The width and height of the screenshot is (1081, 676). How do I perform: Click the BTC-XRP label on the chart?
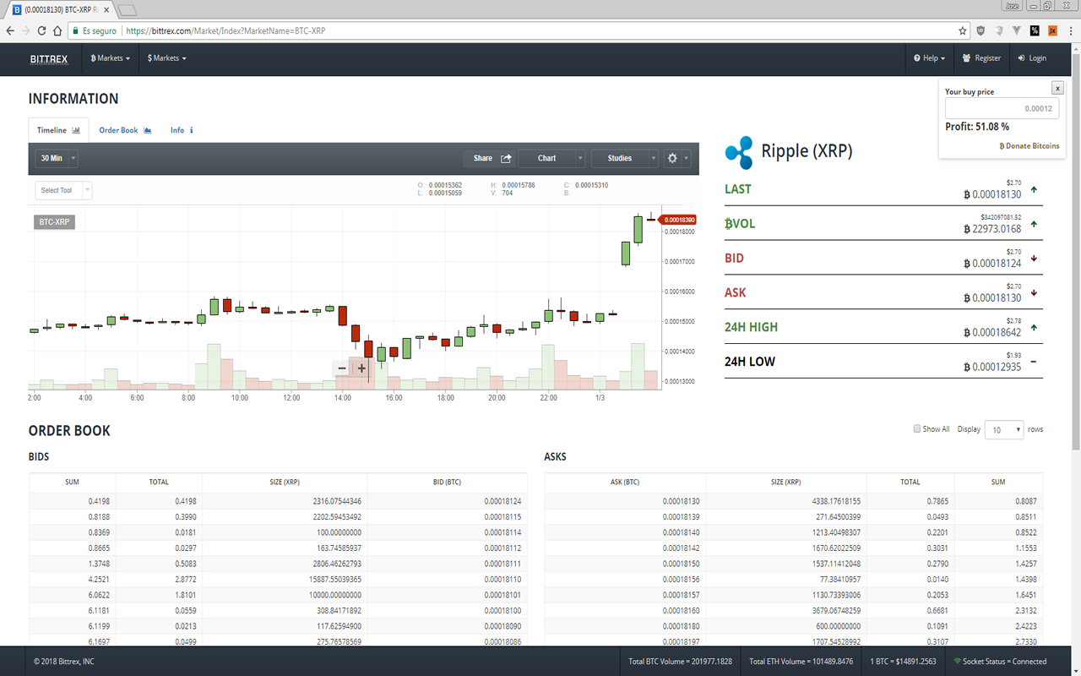click(x=55, y=222)
